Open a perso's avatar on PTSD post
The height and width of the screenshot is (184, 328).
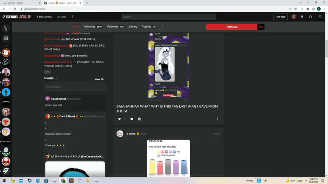point(120,134)
